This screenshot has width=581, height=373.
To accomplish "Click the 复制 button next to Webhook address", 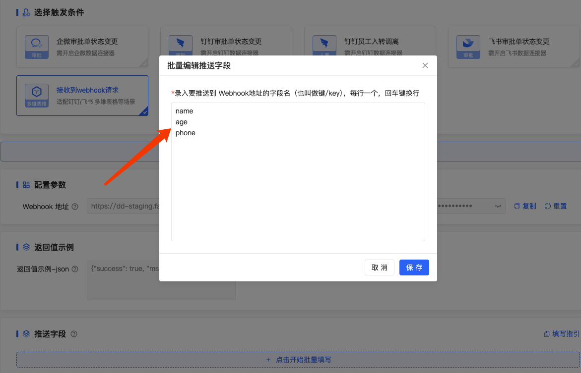I will [x=525, y=206].
